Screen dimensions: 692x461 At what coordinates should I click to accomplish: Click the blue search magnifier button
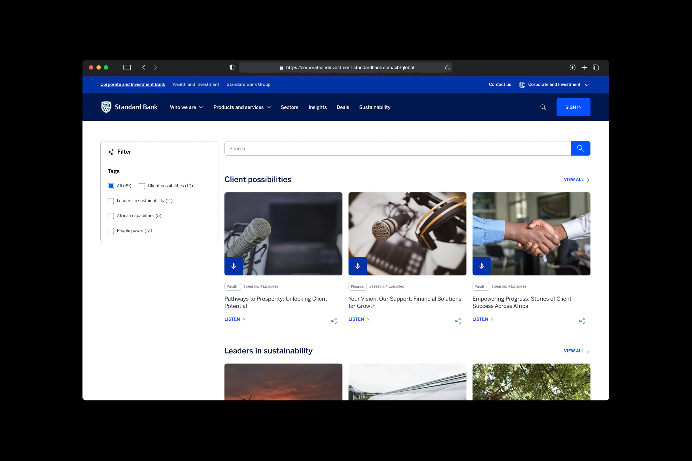click(580, 148)
